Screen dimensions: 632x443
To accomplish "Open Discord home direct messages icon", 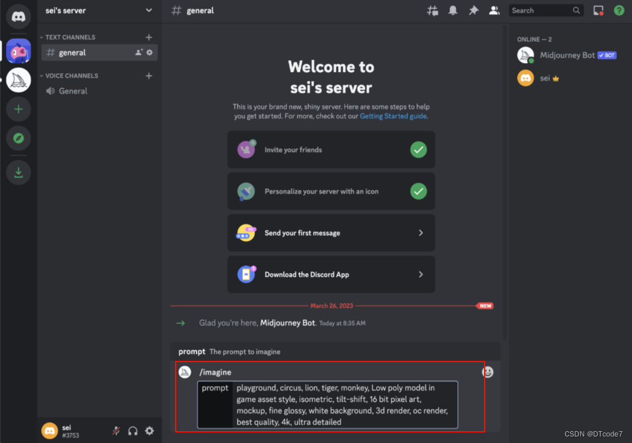I will [18, 17].
